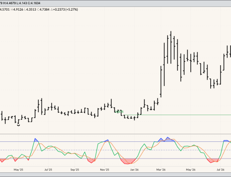231x177 pixels.
Task: Select the Sep '25 label on time axis
Action: (x=75, y=170)
